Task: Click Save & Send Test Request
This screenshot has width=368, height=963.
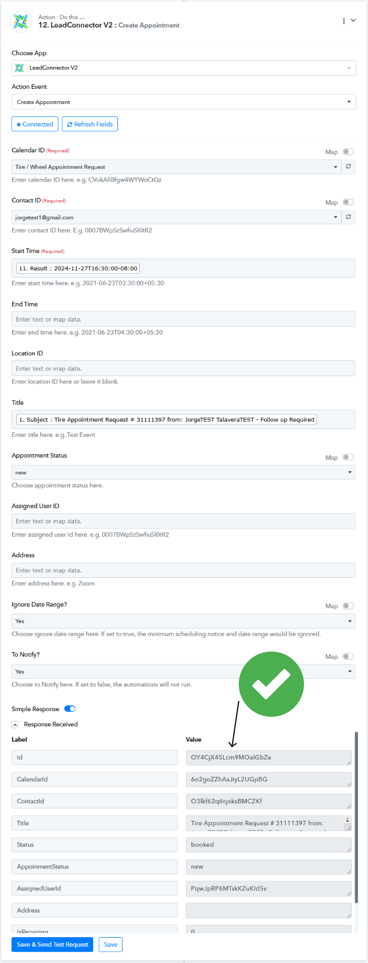Action: coord(53,944)
